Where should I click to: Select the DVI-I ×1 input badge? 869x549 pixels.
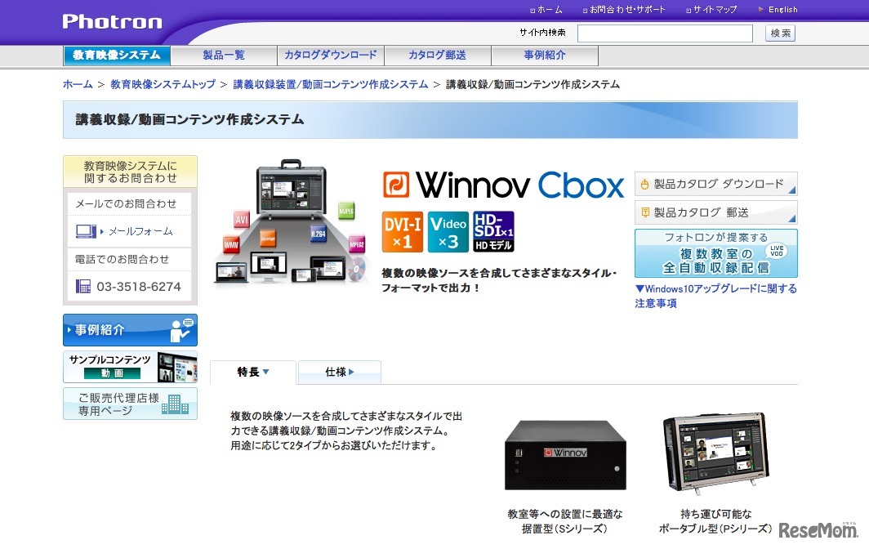coord(401,230)
